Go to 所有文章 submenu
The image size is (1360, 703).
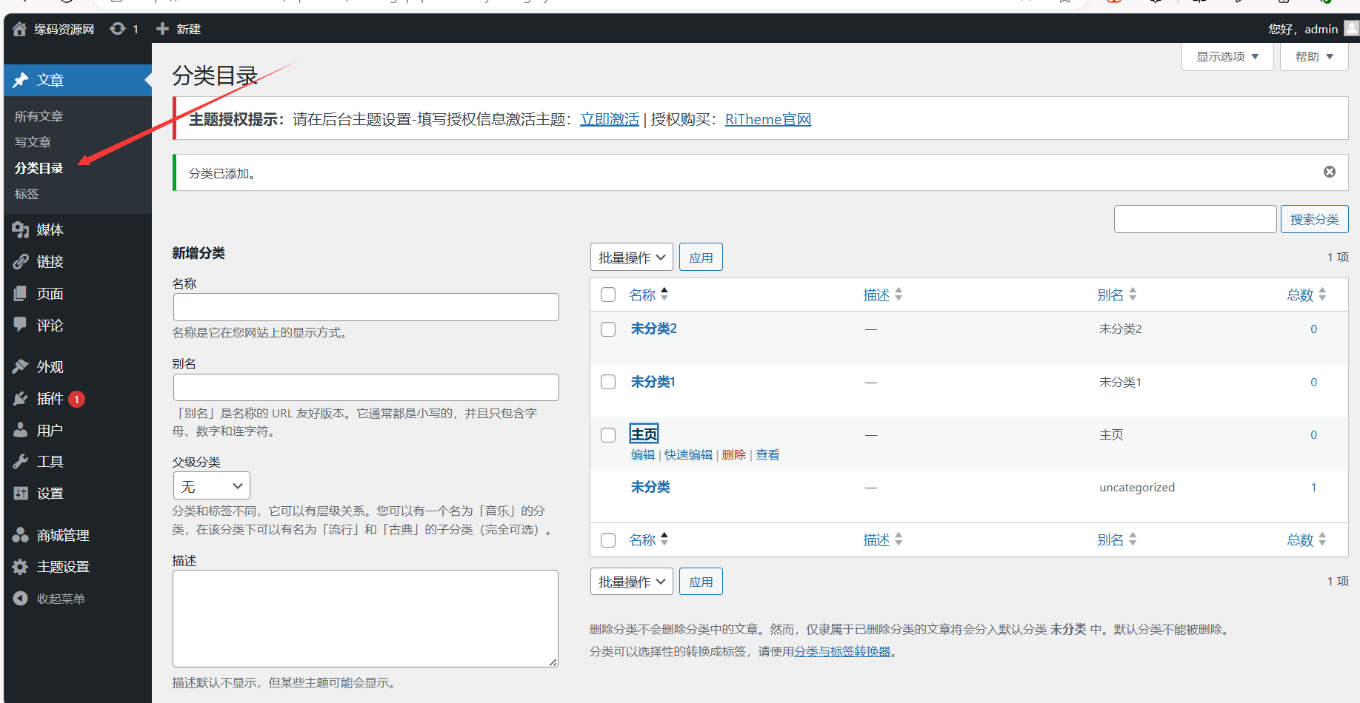click(39, 117)
